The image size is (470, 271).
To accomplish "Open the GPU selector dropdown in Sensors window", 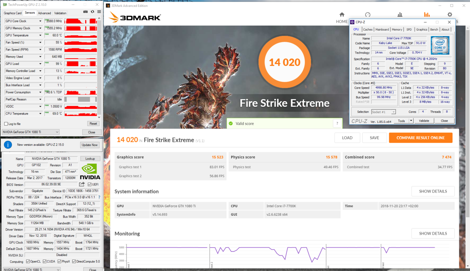I will pyautogui.click(x=30, y=132).
